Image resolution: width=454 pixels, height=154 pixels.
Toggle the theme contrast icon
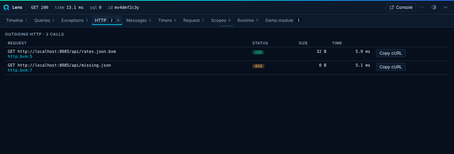(x=434, y=7)
